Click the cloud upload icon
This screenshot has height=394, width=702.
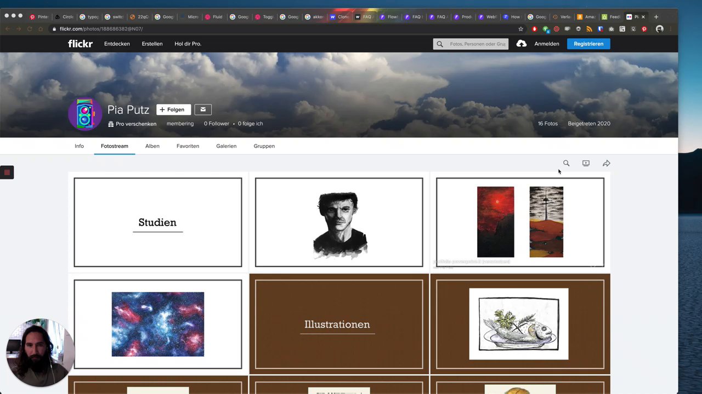[x=522, y=44]
